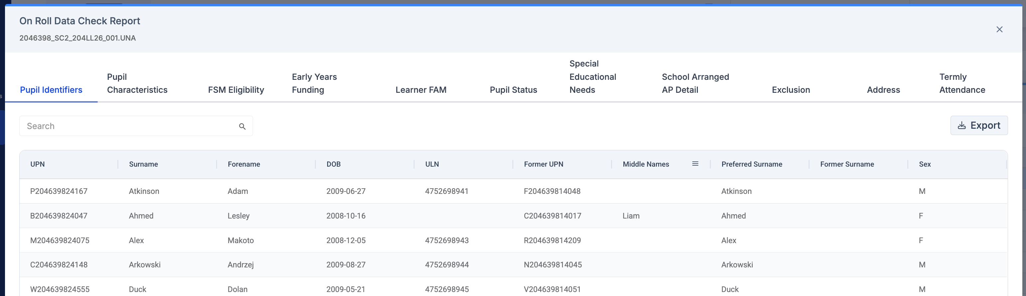The height and width of the screenshot is (296, 1026).
Task: Click the forename Makoto
Action: tap(241, 240)
